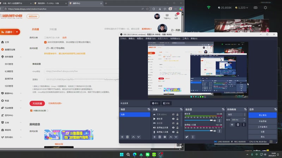Hide the 媒体源 source via eye icon
Image resolution: width=282 pixels, height=158 pixels.
coord(173,119)
